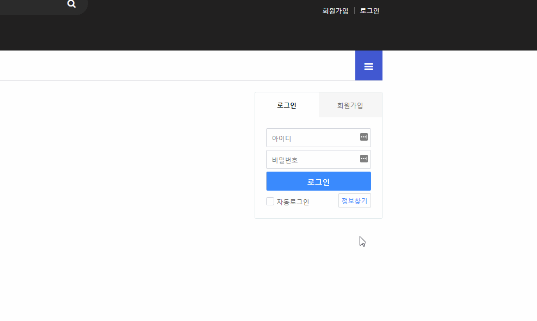
Task: Click the 자동로그인 label text
Action: [293, 202]
